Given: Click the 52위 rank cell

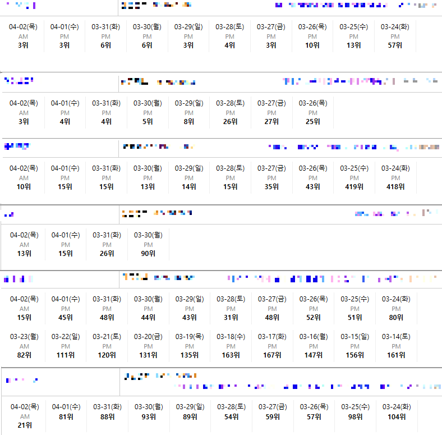Looking at the screenshot, I should tap(314, 318).
